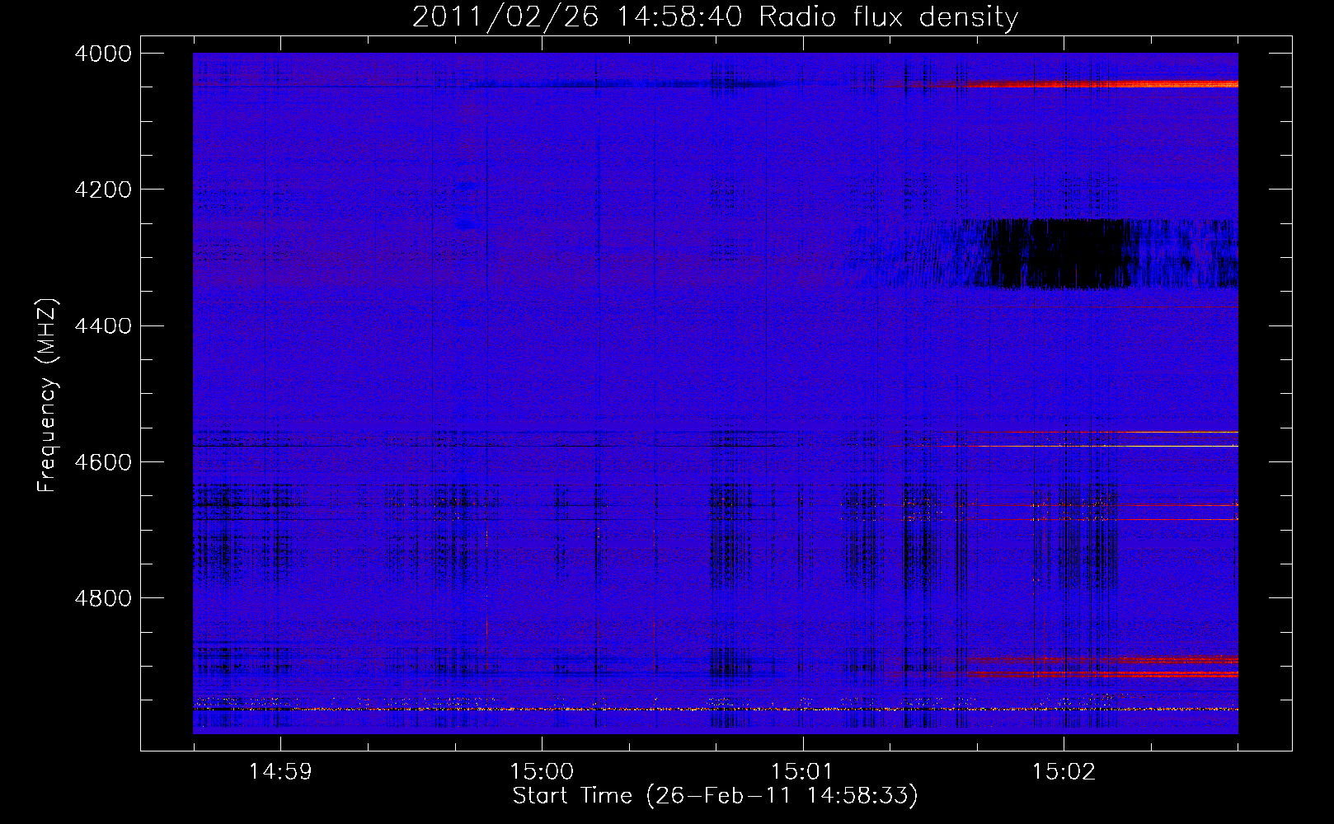This screenshot has height=824, width=1334.
Task: Click the 15:00 time tick label
Action: (542, 772)
